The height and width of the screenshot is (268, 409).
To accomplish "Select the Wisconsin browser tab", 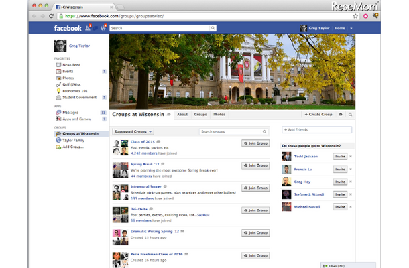I will (84, 7).
